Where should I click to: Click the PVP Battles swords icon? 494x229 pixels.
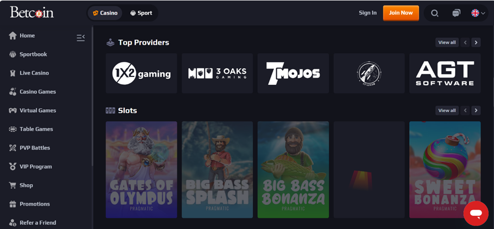[13, 148]
